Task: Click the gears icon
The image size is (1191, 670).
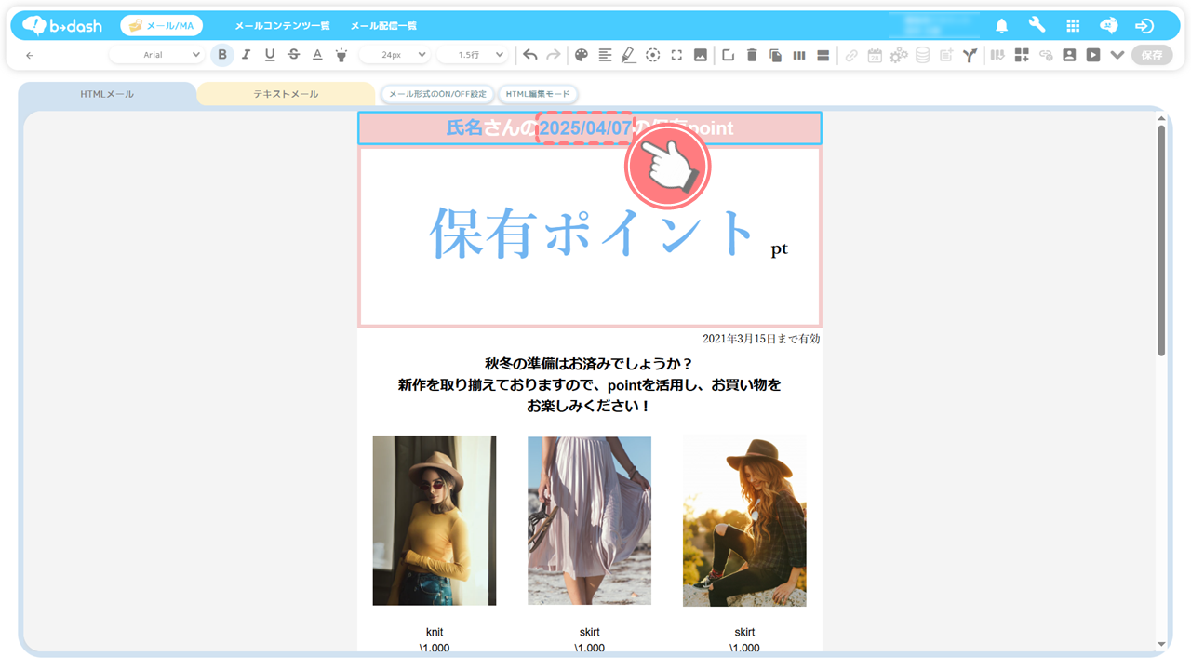Action: click(x=898, y=55)
